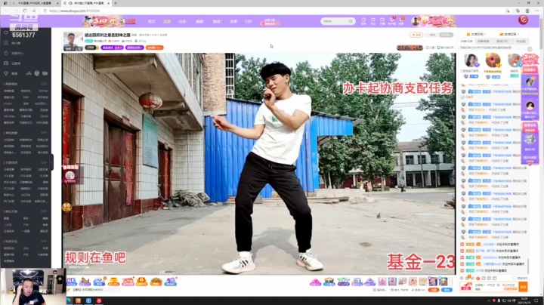Select fourth tab of the chat rank panel
The height and width of the screenshot is (305, 544).
pyautogui.click(x=521, y=42)
